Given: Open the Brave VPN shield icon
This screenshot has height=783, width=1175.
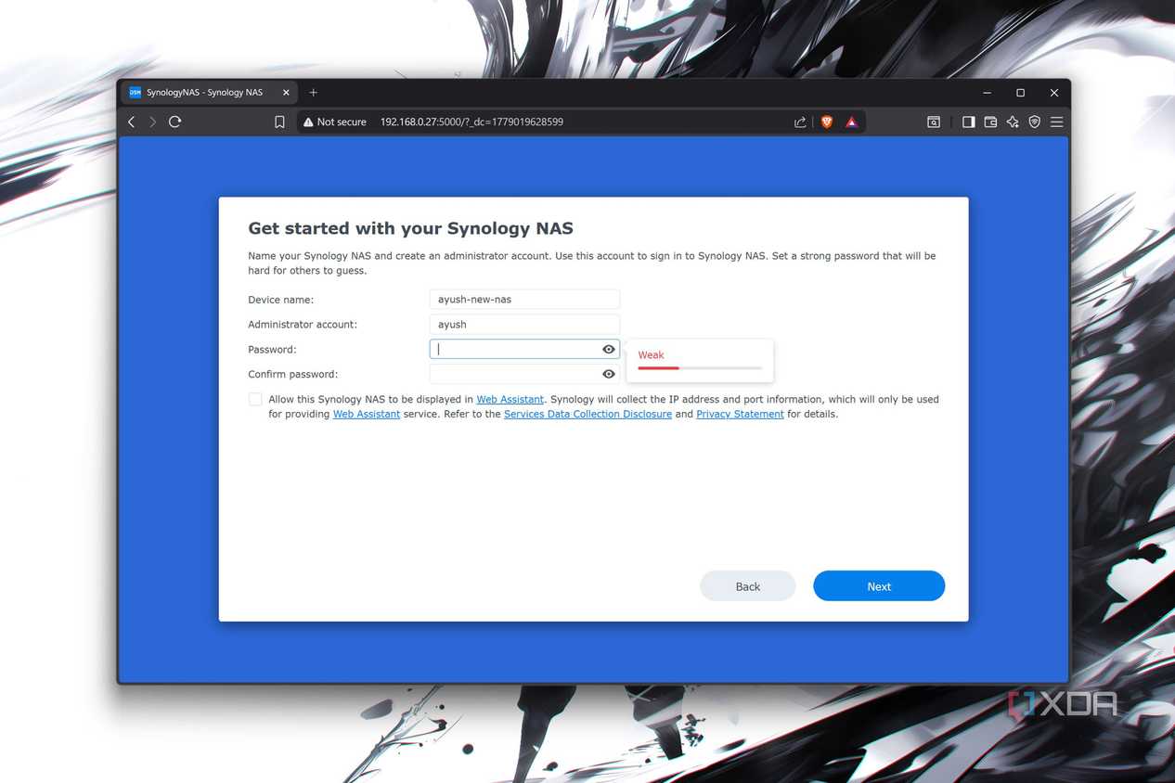Looking at the screenshot, I should click(1034, 122).
